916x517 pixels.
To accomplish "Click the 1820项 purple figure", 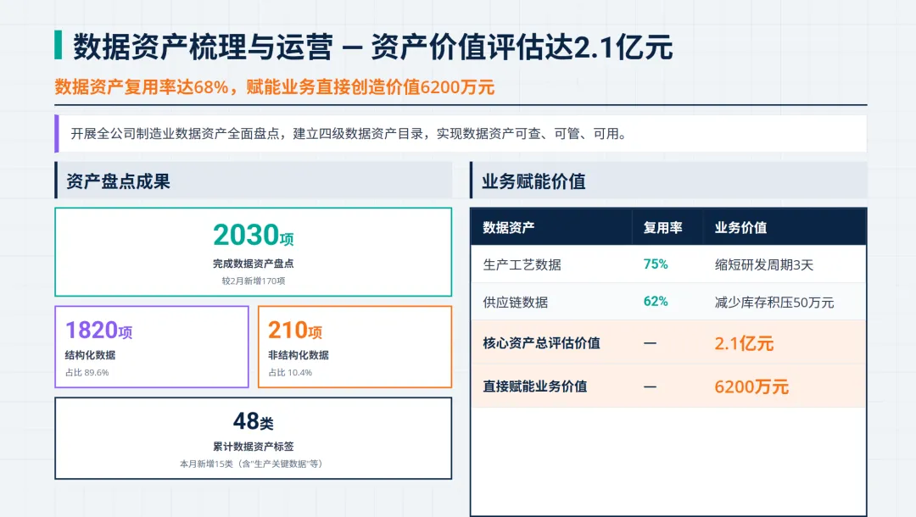I will tap(98, 331).
